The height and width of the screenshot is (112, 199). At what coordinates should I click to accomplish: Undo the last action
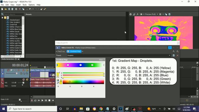(30, 9)
